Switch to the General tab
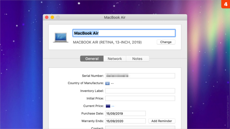The height and width of the screenshot is (129, 230). pyautogui.click(x=92, y=59)
